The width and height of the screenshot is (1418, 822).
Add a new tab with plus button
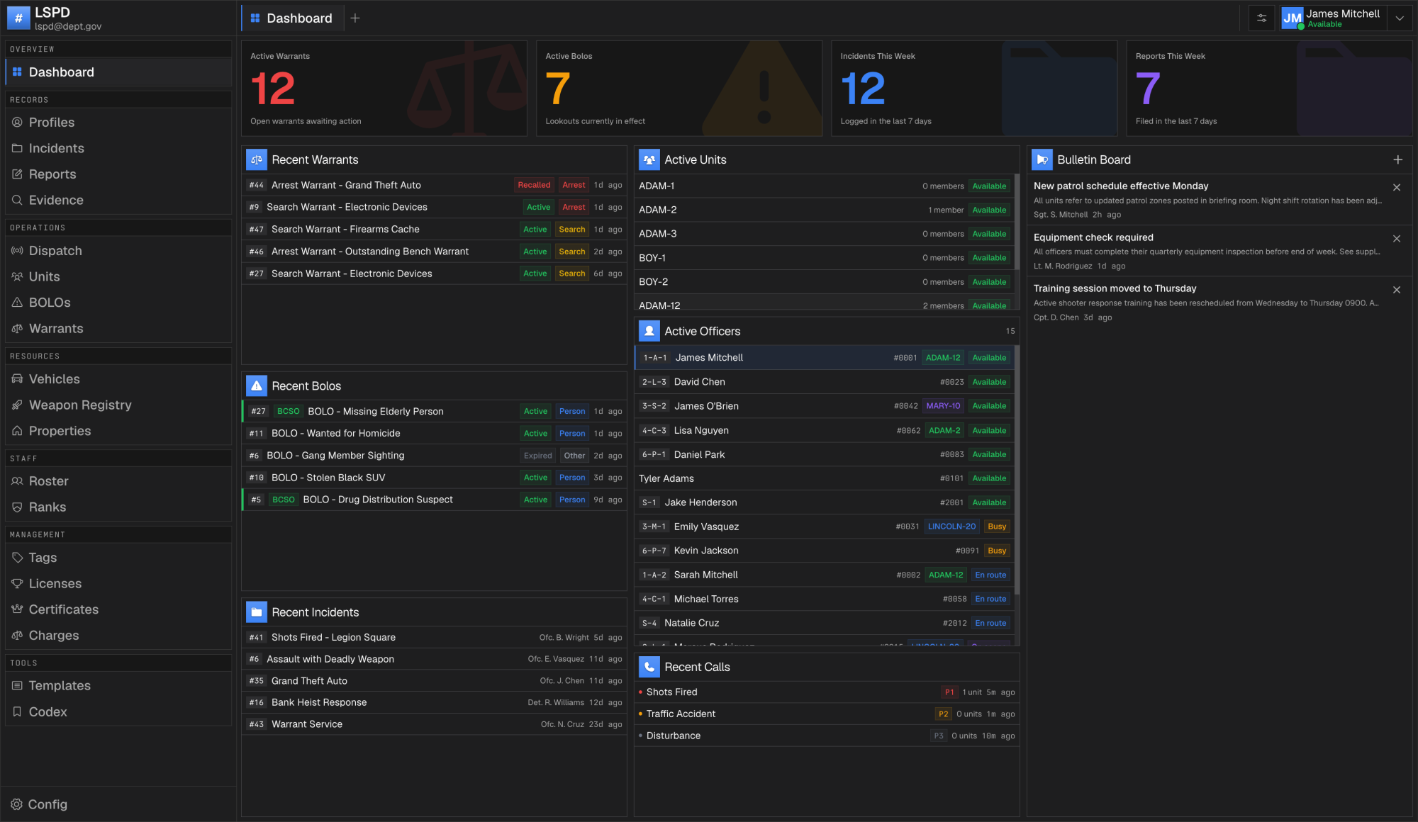pyautogui.click(x=355, y=18)
